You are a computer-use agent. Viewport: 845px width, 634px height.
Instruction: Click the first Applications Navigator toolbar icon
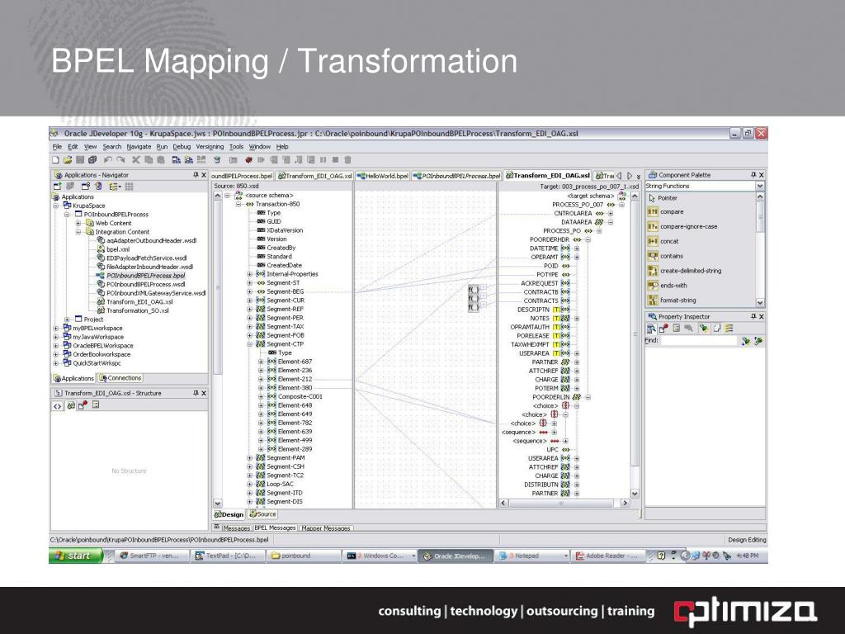(x=57, y=187)
